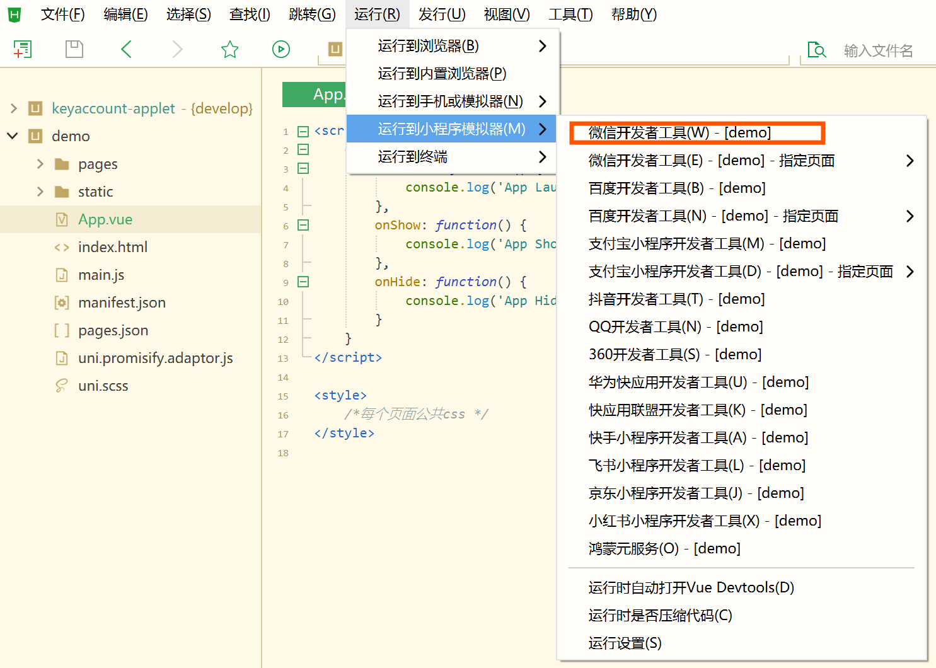Screen dimensions: 936x668
Task: Toggle 运行时是否压缩代码(C)
Action: pyautogui.click(x=742, y=615)
